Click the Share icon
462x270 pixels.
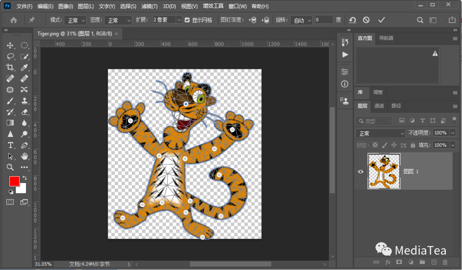[x=452, y=20]
